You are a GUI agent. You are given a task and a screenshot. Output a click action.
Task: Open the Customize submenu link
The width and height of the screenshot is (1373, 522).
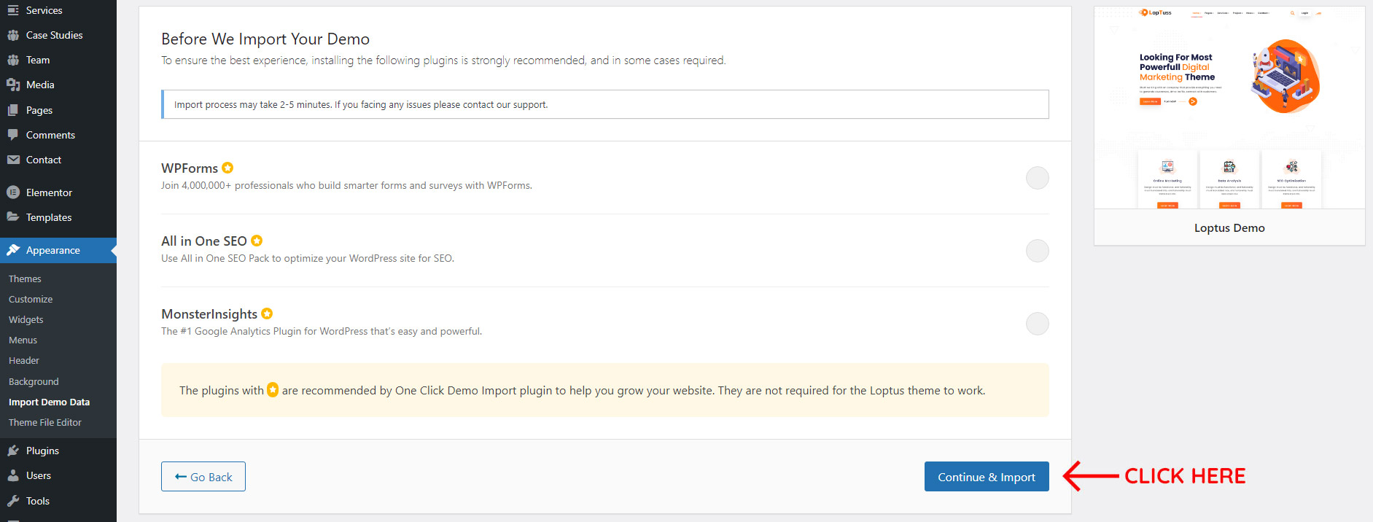(x=31, y=299)
